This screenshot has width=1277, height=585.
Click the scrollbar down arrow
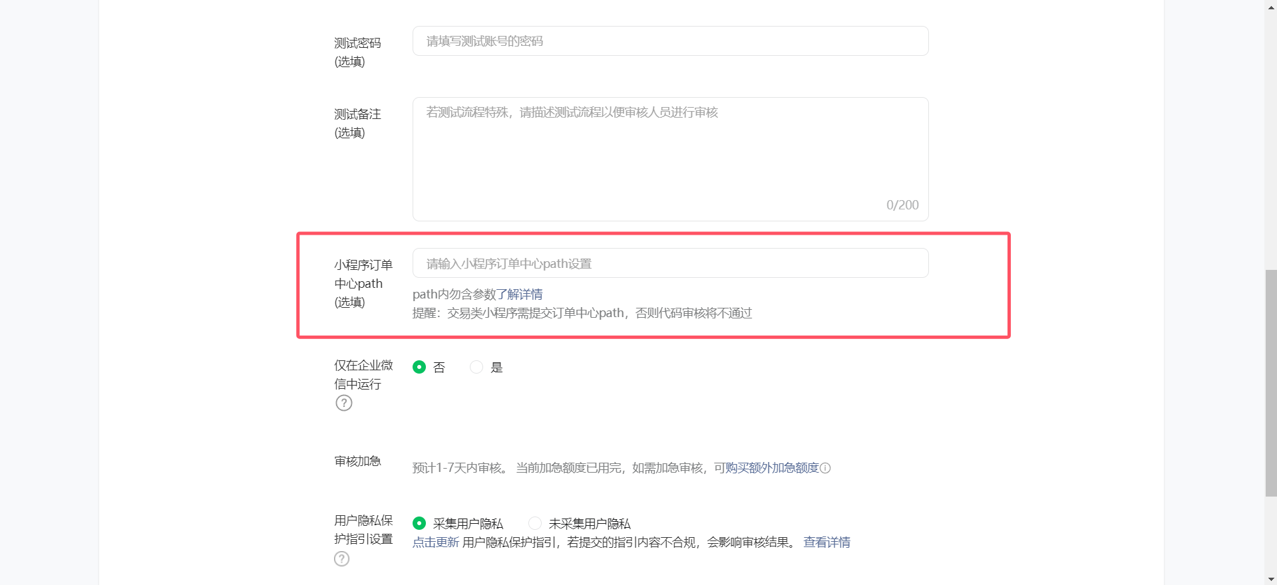(x=1270, y=580)
